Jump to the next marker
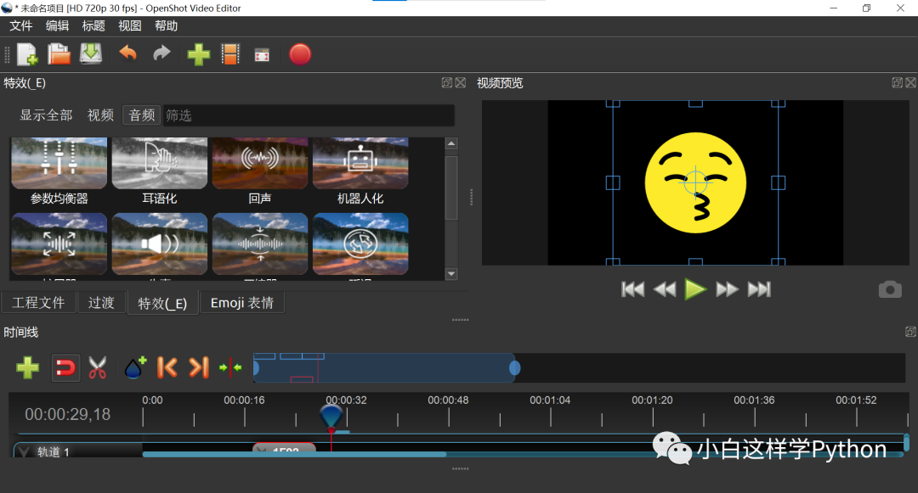The height and width of the screenshot is (493, 918). pos(199,368)
